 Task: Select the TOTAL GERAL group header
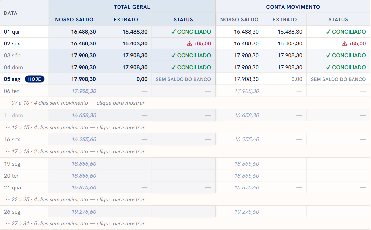(x=132, y=7)
